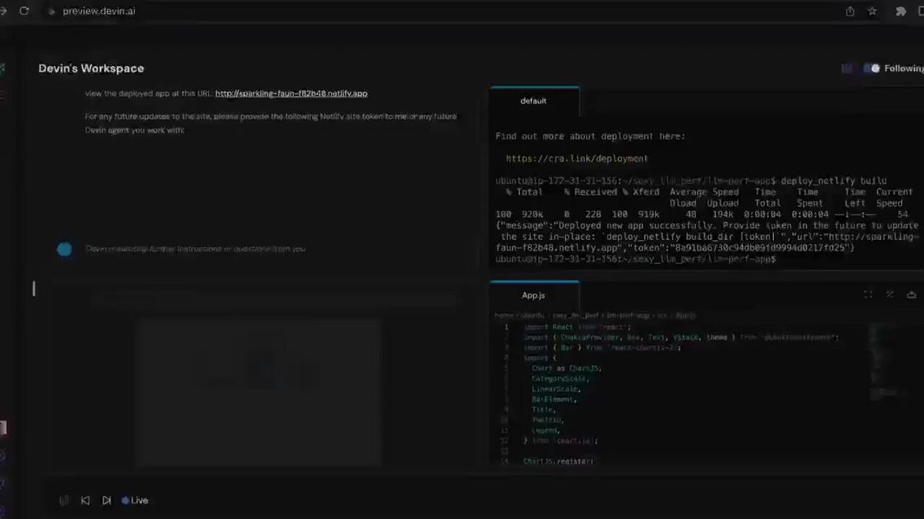This screenshot has height=519, width=924.
Task: Click the collapse icon in editor panel header
Action: coord(889,294)
